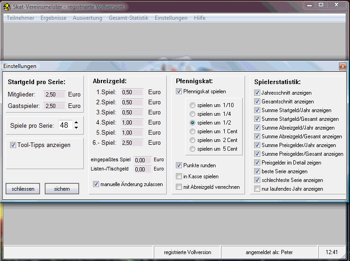The image size is (350, 261).
Task: Edit the 3.Spiel Abreizgeld field
Action: pyautogui.click(x=132, y=113)
